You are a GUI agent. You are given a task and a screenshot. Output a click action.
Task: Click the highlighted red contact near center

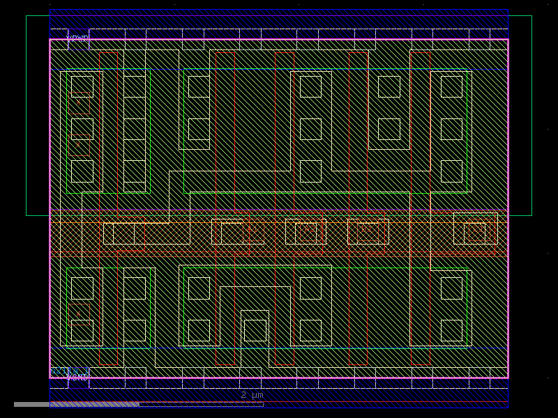(x=307, y=229)
